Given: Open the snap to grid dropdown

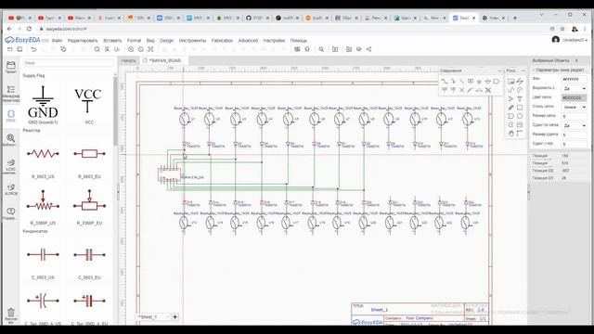Looking at the screenshot, I should point(574,125).
